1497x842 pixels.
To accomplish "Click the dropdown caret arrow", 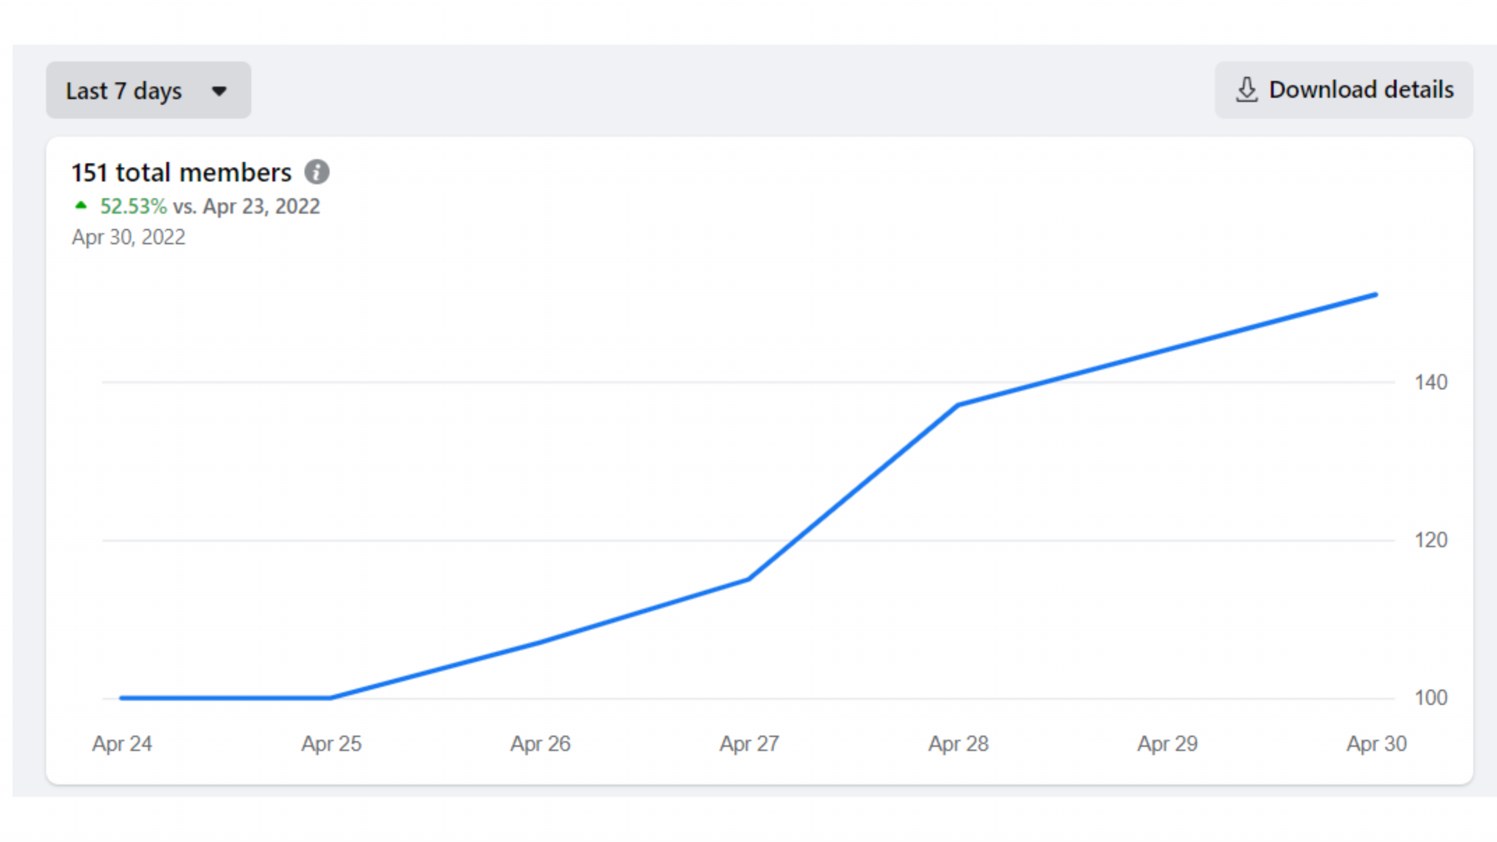I will [219, 91].
